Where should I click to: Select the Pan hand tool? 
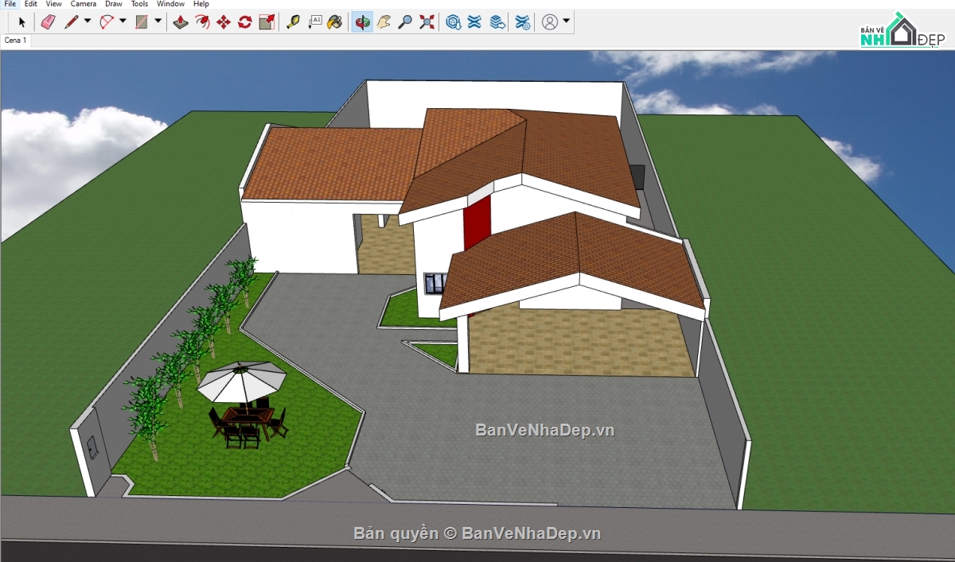pyautogui.click(x=384, y=22)
